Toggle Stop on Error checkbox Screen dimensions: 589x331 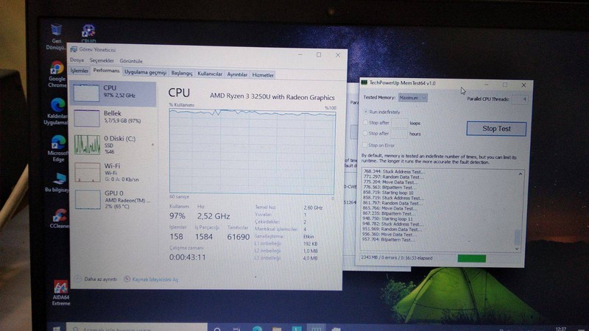[x=364, y=145]
